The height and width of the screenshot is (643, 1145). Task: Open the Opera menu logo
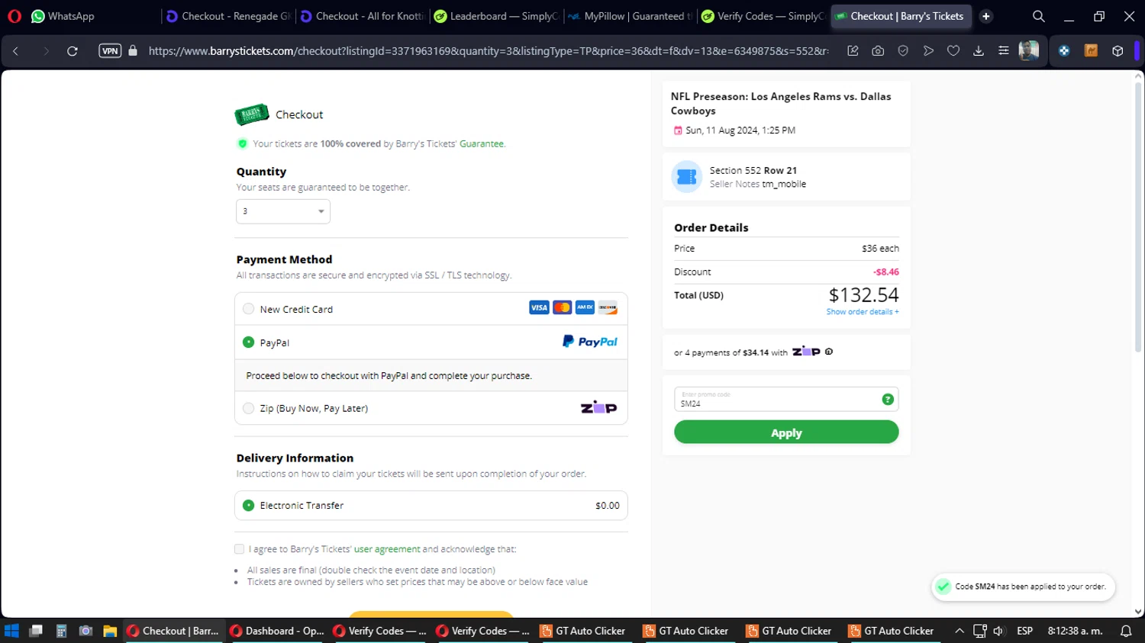tap(15, 16)
